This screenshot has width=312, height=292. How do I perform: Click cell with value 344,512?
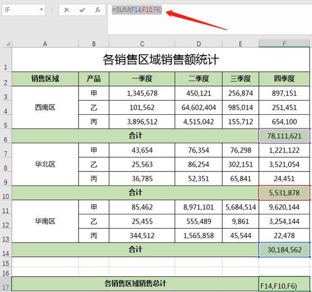click(x=142, y=235)
